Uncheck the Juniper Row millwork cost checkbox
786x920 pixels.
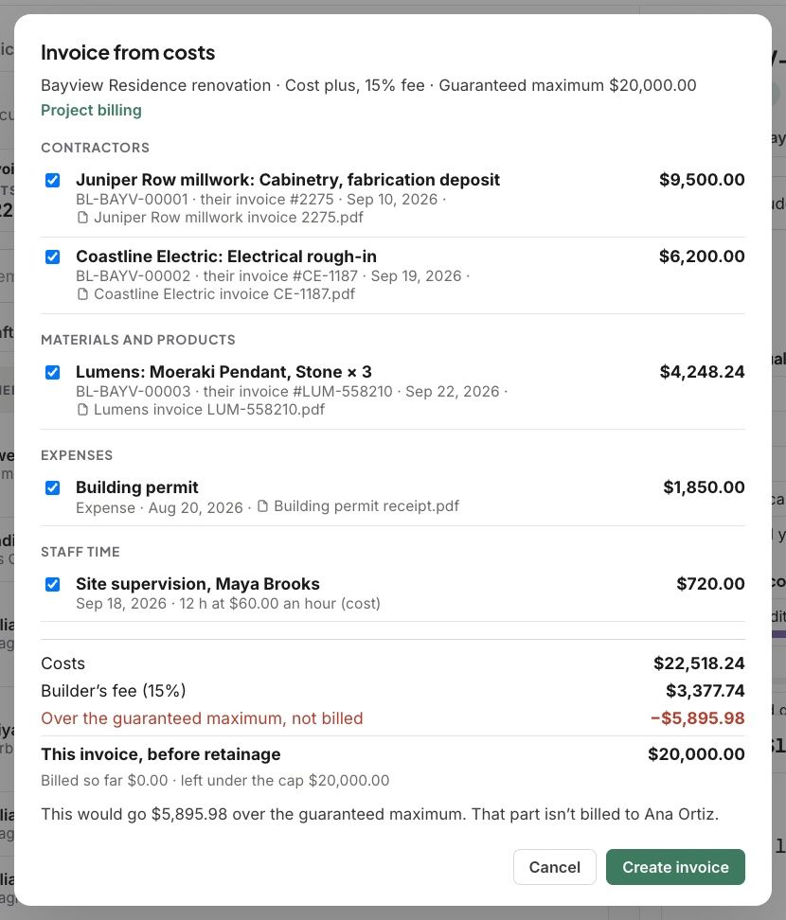point(53,180)
